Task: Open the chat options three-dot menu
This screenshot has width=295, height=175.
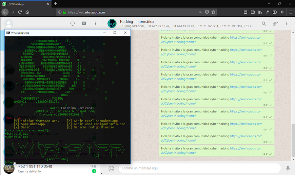Action: click(x=287, y=23)
